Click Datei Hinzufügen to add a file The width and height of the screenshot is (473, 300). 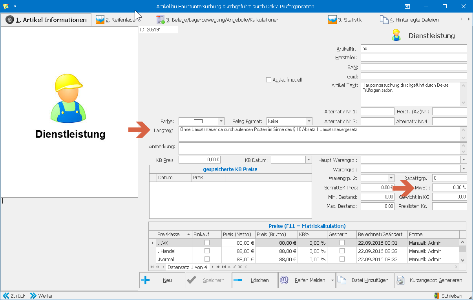pyautogui.click(x=365, y=280)
